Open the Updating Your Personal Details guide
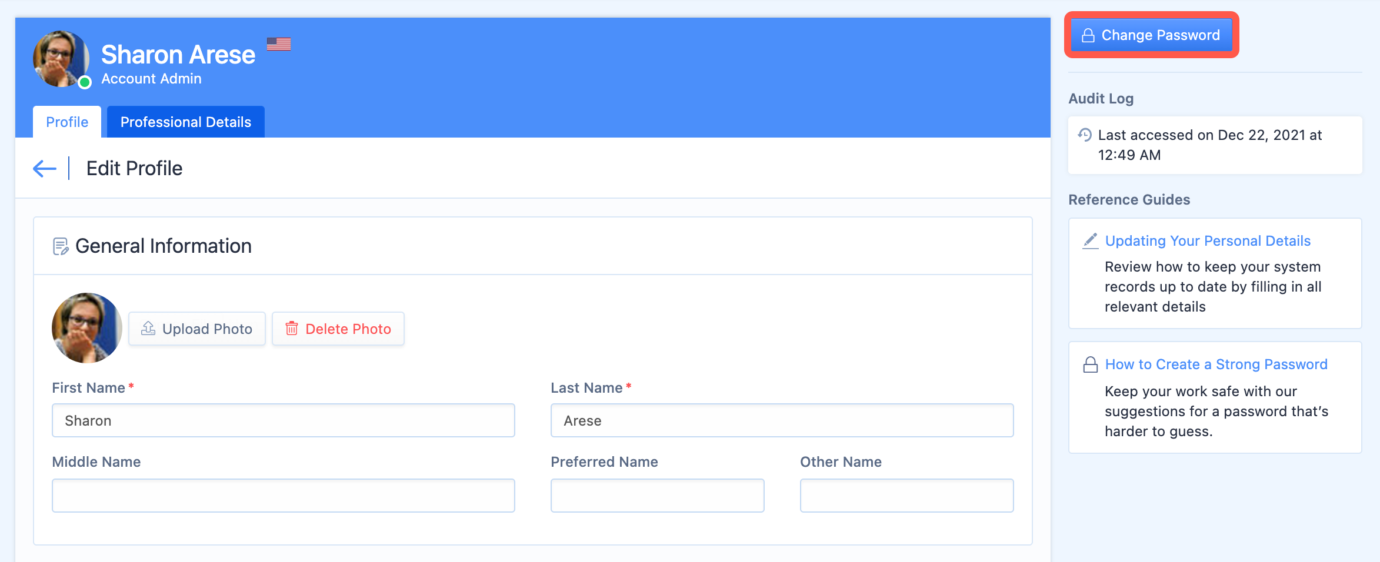 pyautogui.click(x=1208, y=241)
